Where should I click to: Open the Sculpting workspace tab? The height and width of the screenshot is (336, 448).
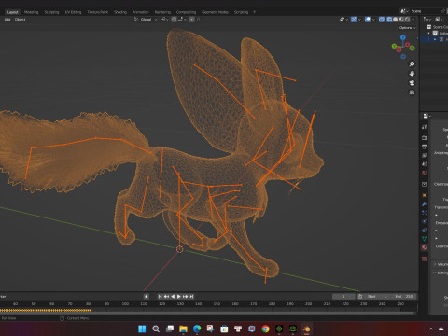click(x=51, y=12)
